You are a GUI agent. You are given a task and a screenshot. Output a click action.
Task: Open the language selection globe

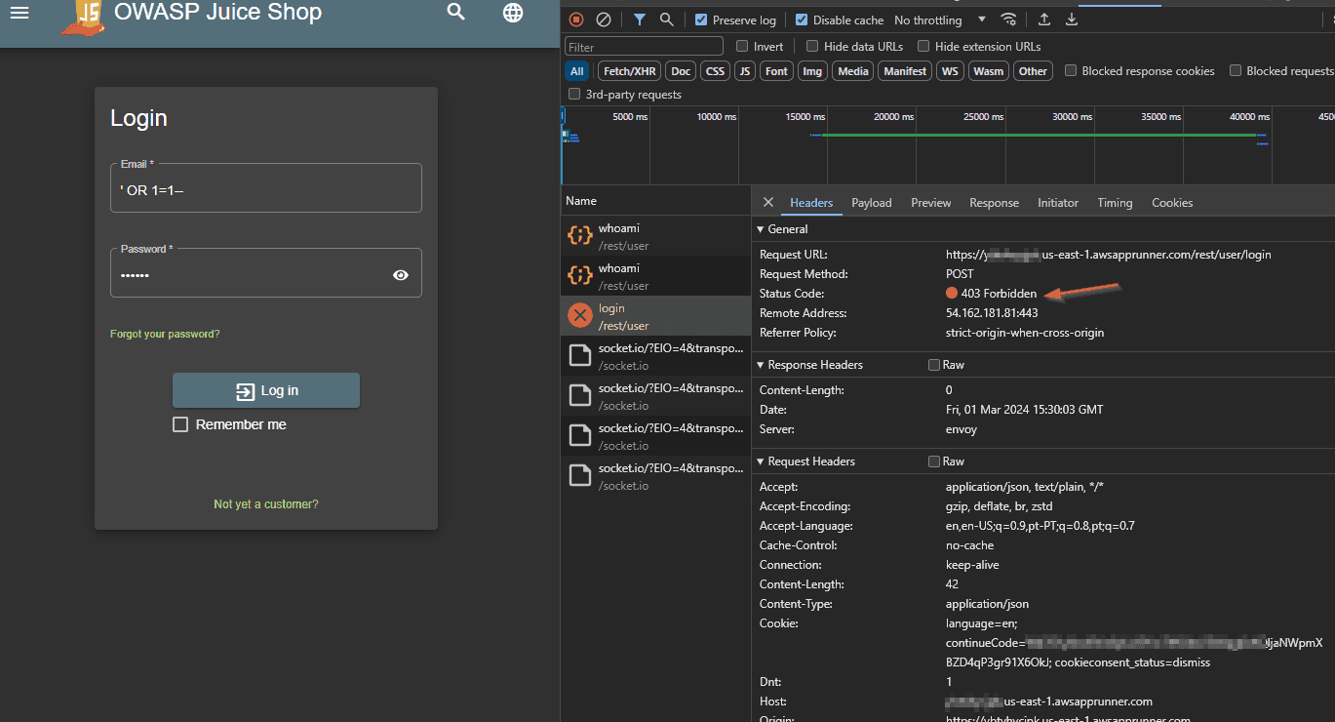(513, 13)
